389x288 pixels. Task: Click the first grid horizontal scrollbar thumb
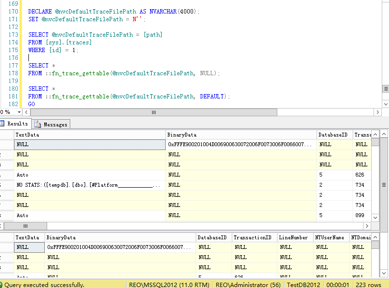(x=26, y=226)
